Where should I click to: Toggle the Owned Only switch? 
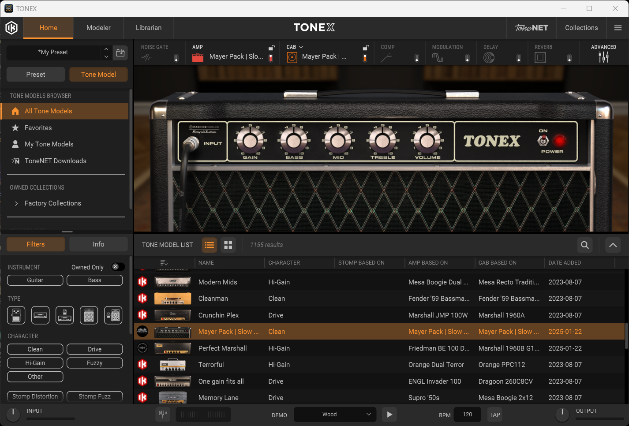tap(118, 267)
